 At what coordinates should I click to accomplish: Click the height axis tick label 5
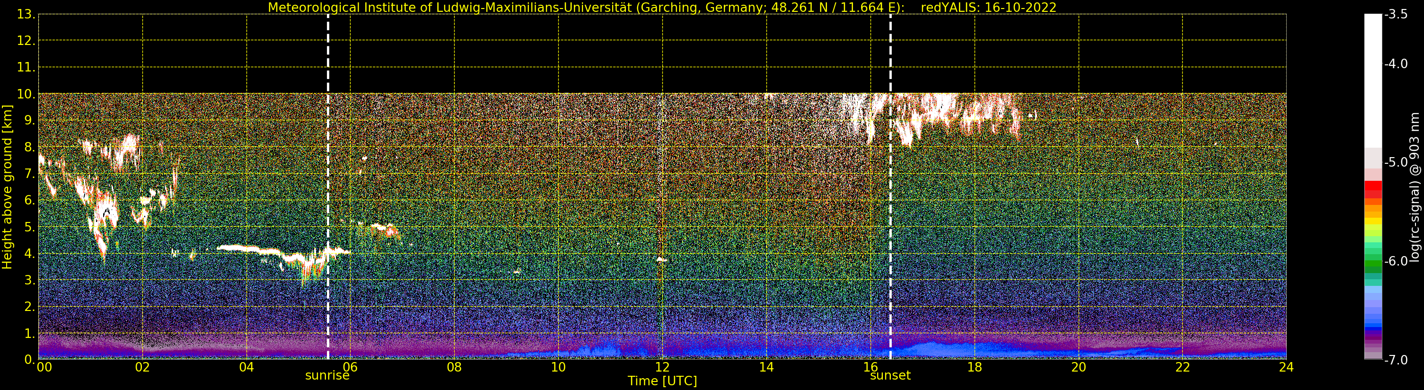coord(29,227)
